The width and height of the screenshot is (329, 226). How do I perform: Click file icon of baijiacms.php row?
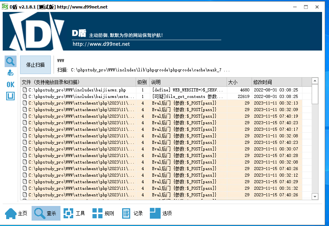point(25,90)
